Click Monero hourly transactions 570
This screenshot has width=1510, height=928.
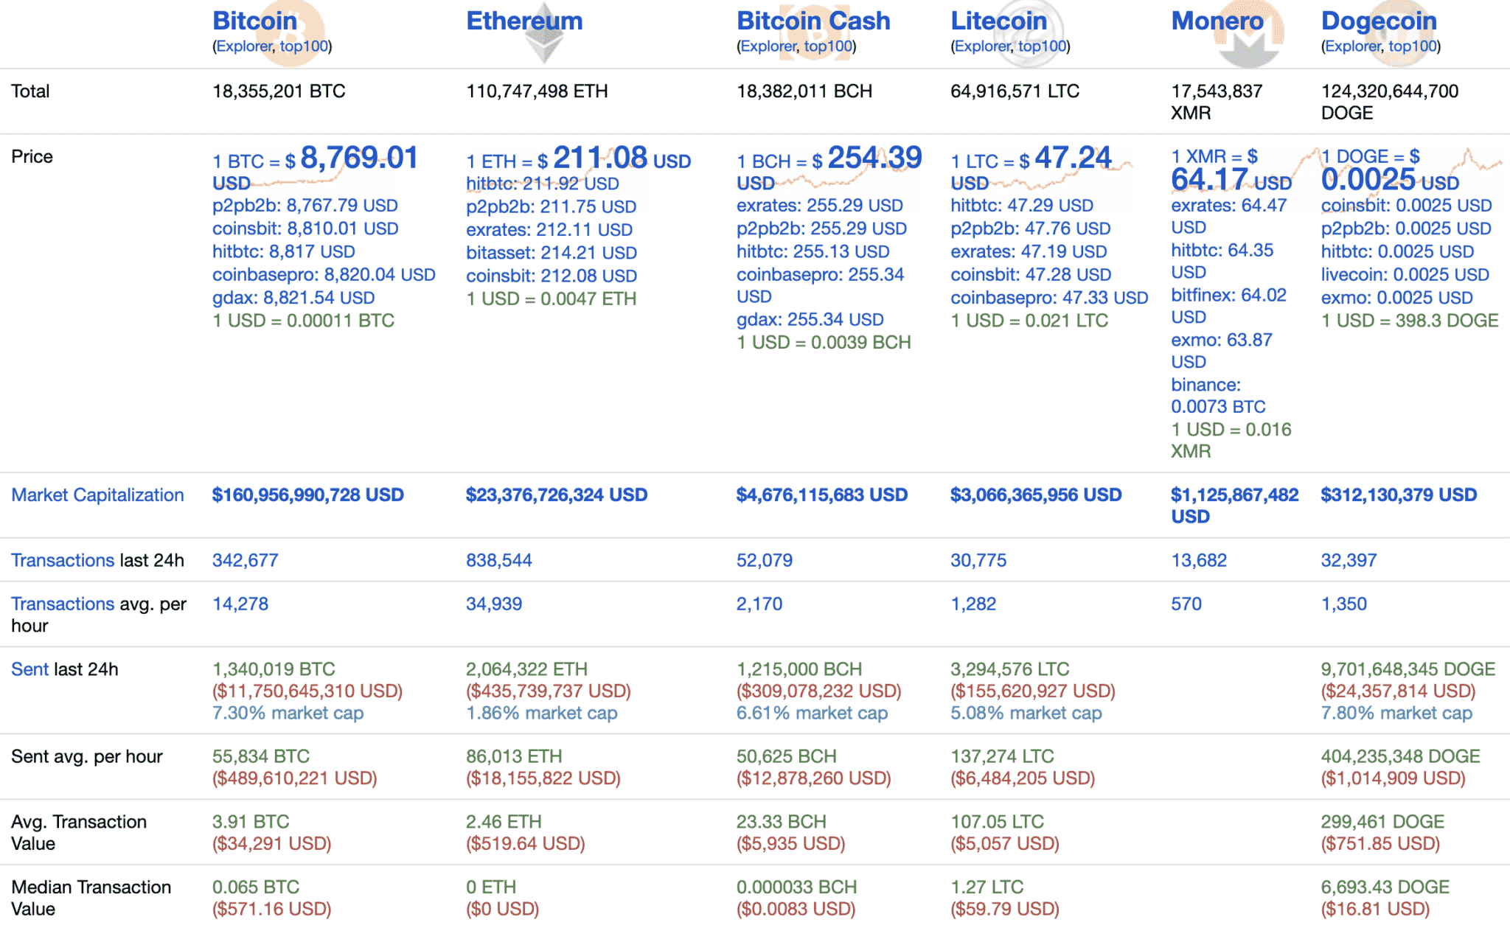(x=1186, y=604)
